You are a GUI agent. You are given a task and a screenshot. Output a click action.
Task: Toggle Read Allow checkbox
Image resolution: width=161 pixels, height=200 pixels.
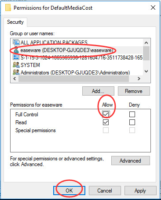tap(106, 122)
